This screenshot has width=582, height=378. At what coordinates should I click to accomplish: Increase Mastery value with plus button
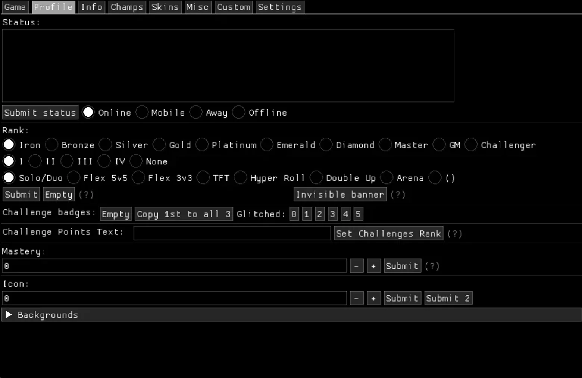pos(373,266)
